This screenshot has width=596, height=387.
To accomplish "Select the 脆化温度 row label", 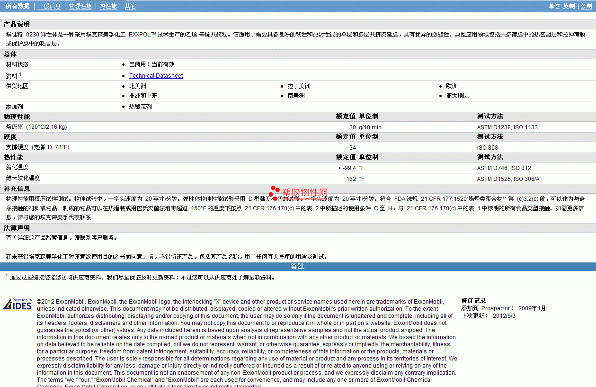I will tap(18, 167).
